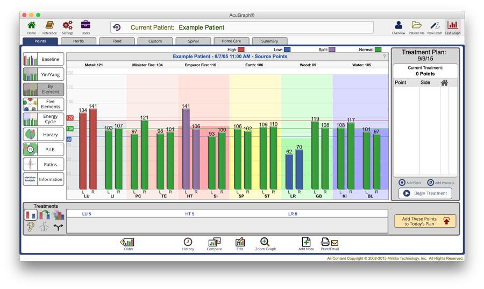Open the exam History clock icon
This screenshot has height=289, width=484.
click(x=188, y=243)
